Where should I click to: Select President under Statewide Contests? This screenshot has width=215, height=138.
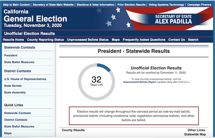(x=11, y=55)
